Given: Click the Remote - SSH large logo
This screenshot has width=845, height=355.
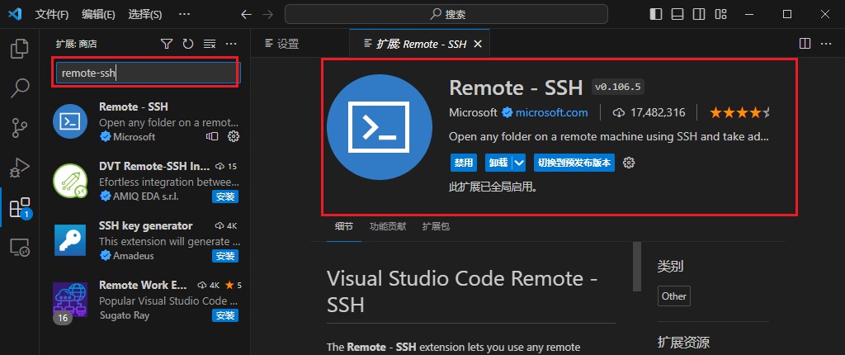Looking at the screenshot, I should coord(380,127).
